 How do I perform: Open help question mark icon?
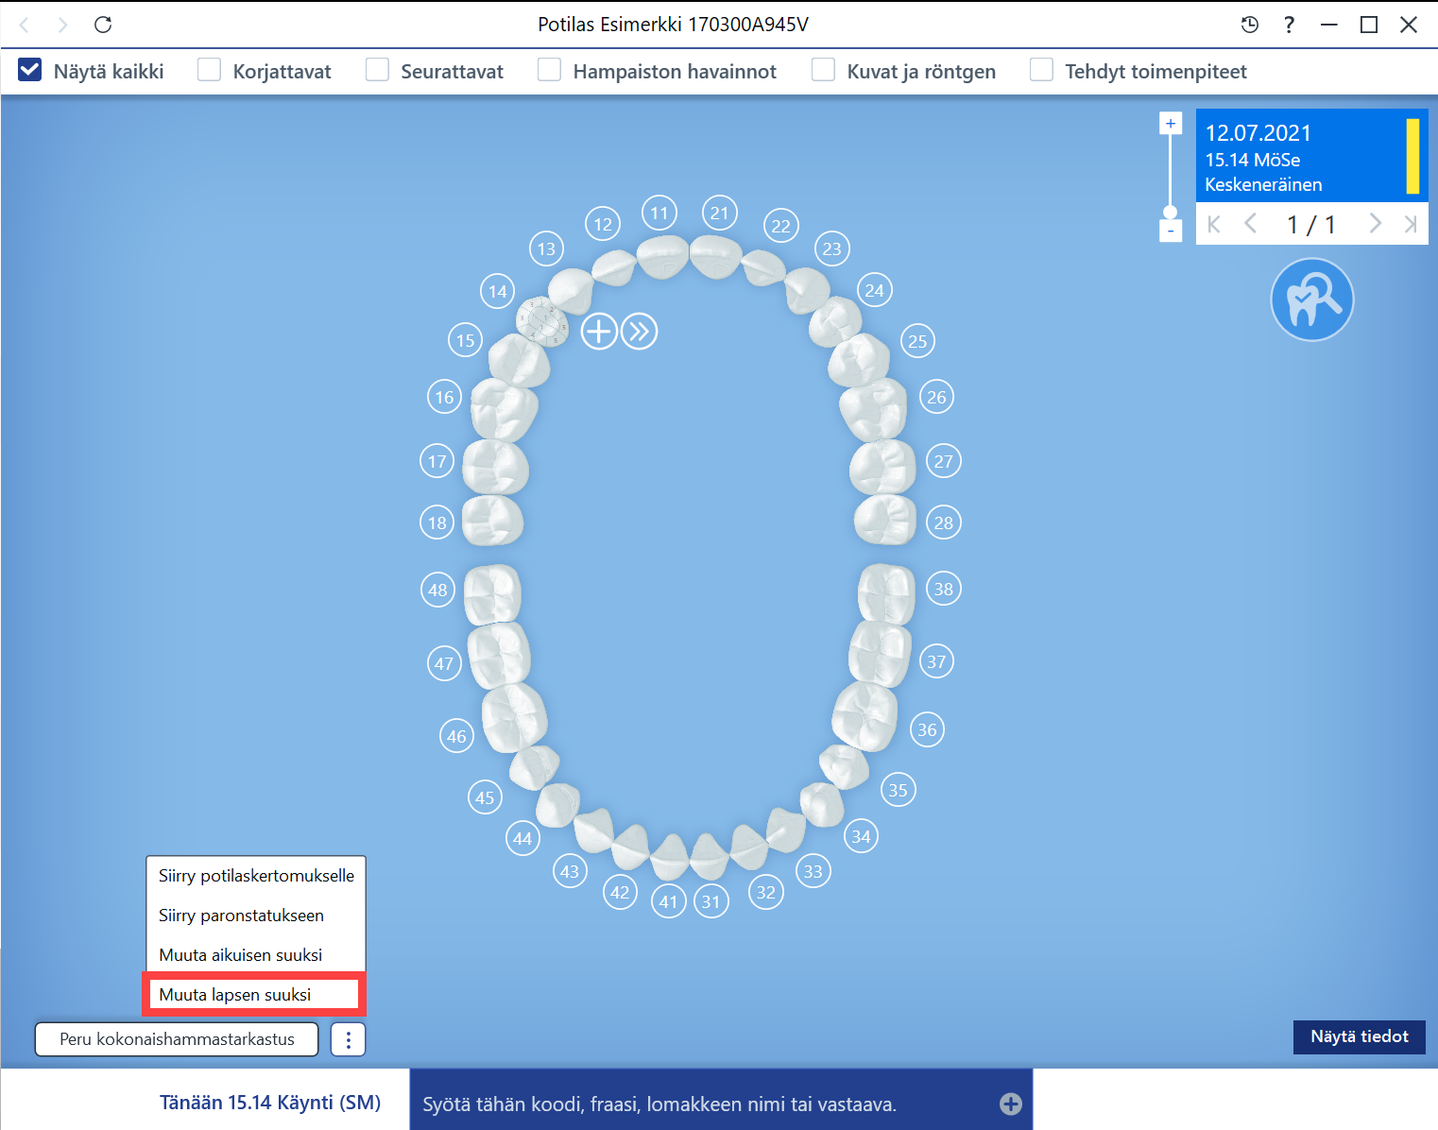coord(1289,25)
